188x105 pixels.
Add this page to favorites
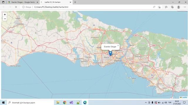pos(159,7)
